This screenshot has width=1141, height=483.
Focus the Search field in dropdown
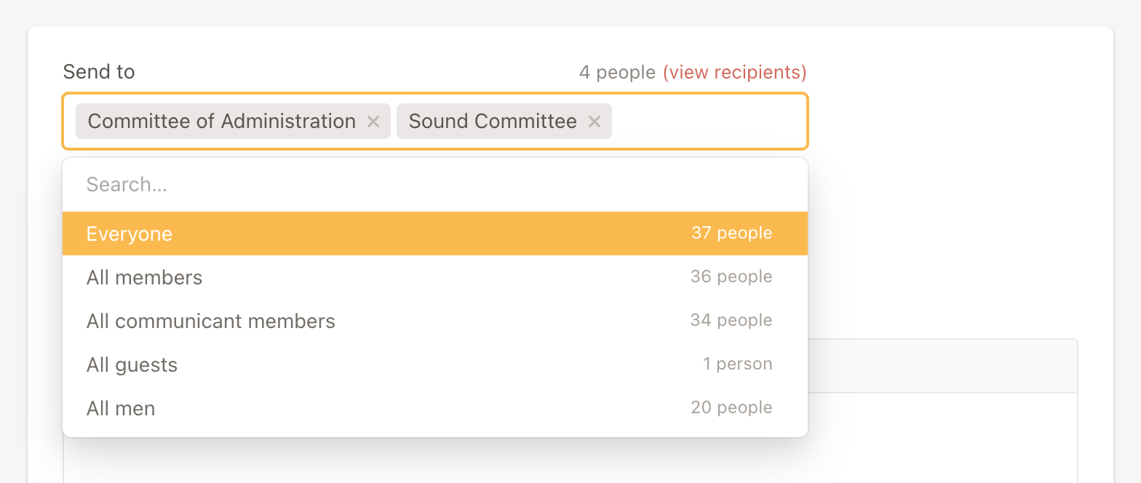pyautogui.click(x=435, y=185)
